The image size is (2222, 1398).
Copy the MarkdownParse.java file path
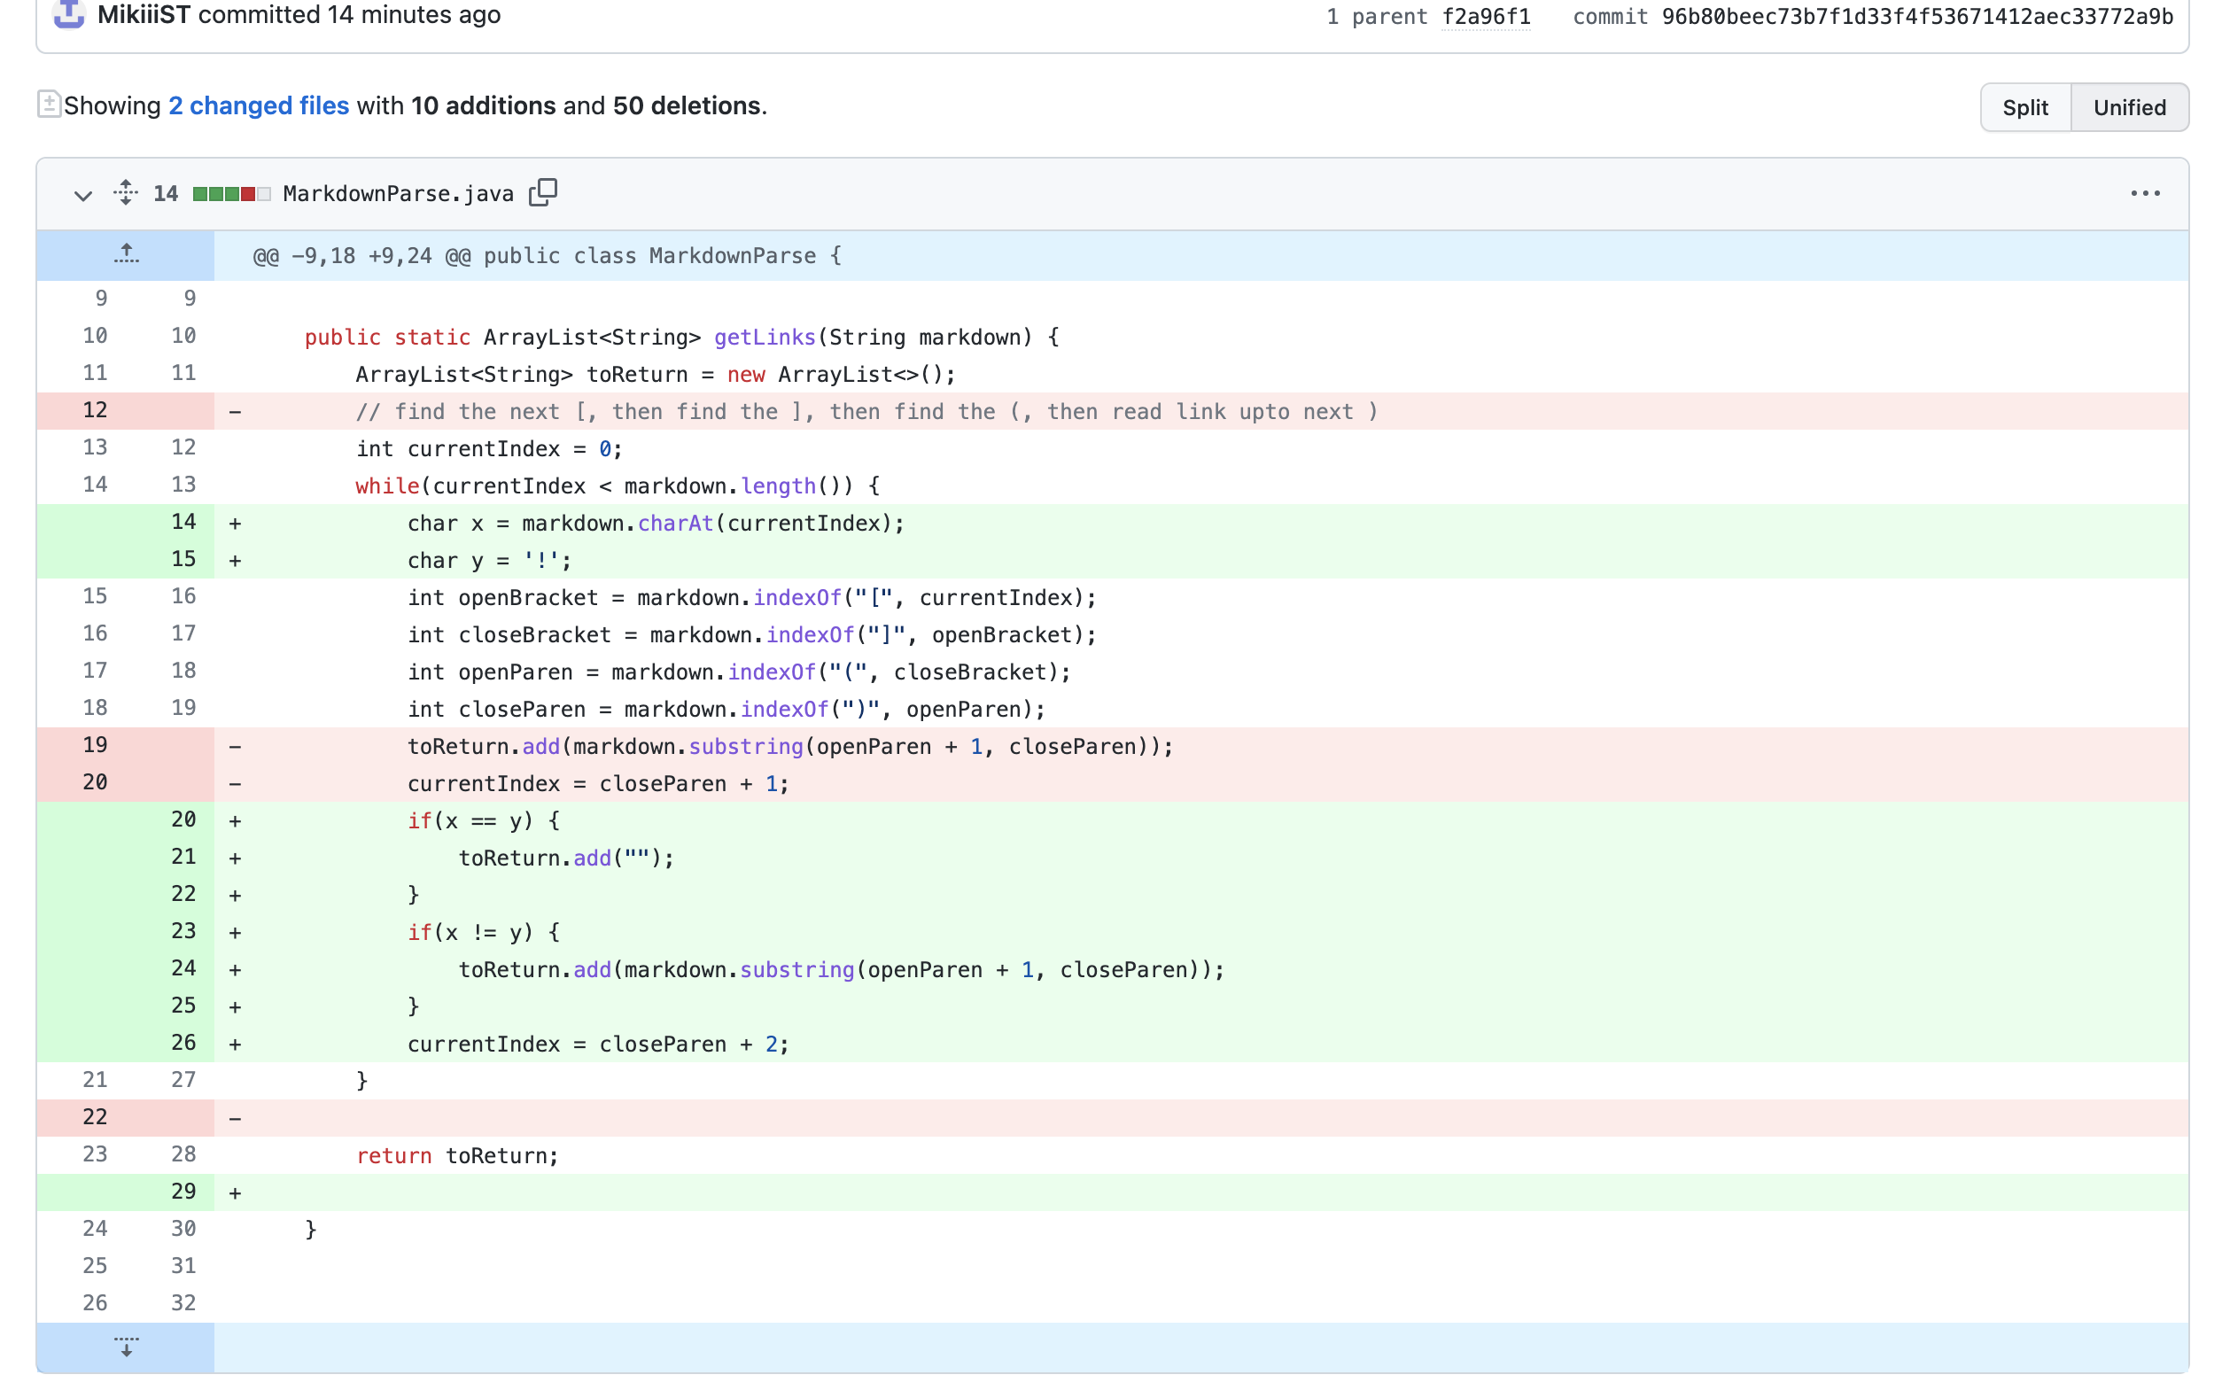[545, 193]
